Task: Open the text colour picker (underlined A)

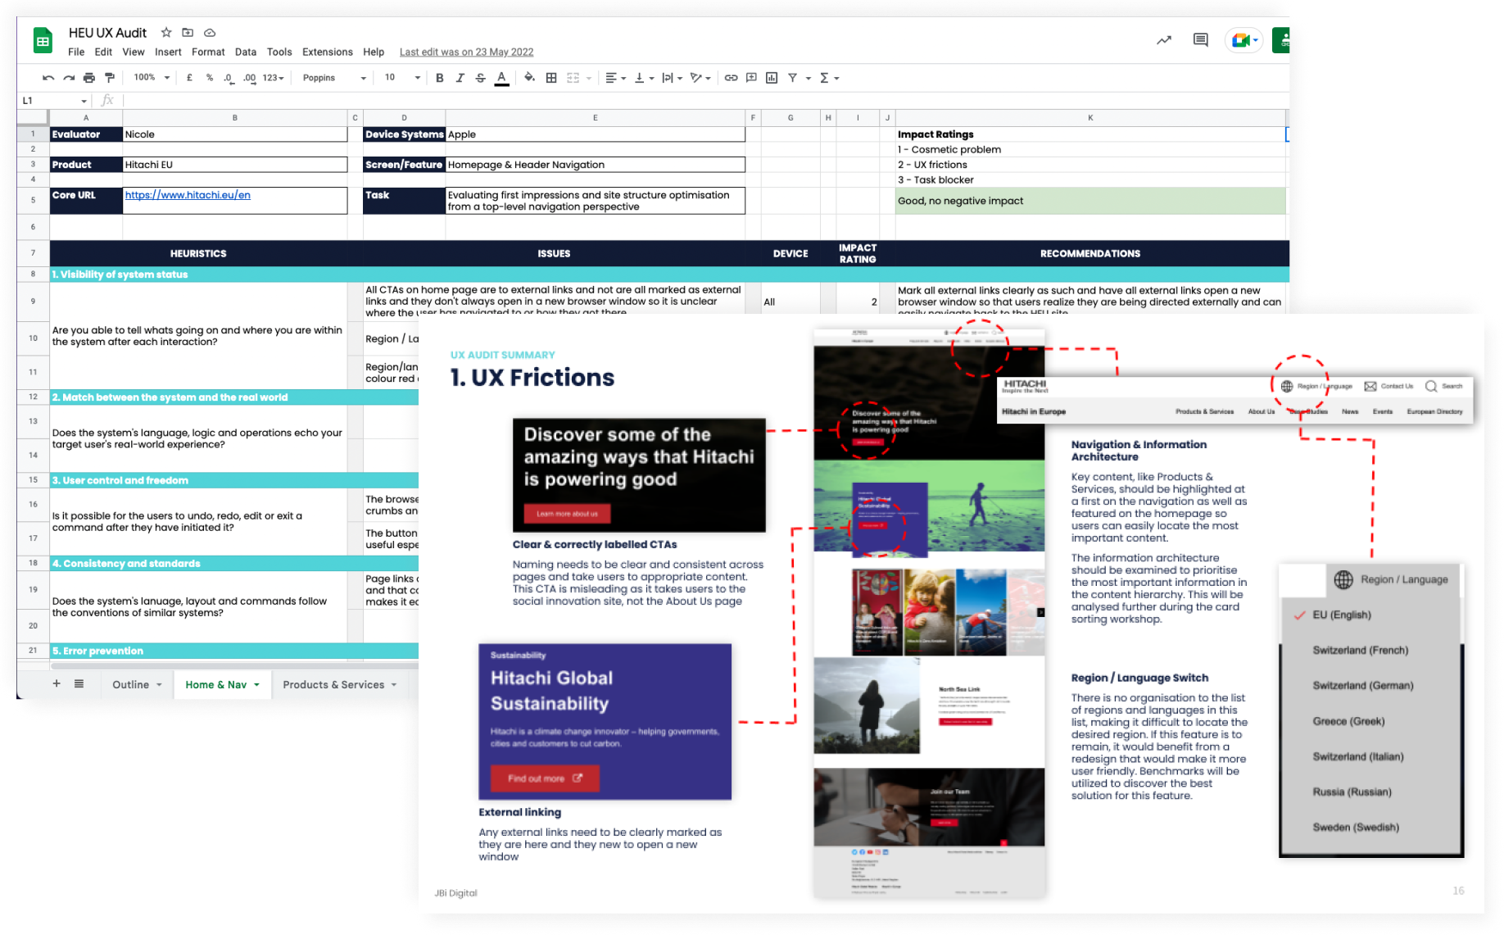Action: 502,78
